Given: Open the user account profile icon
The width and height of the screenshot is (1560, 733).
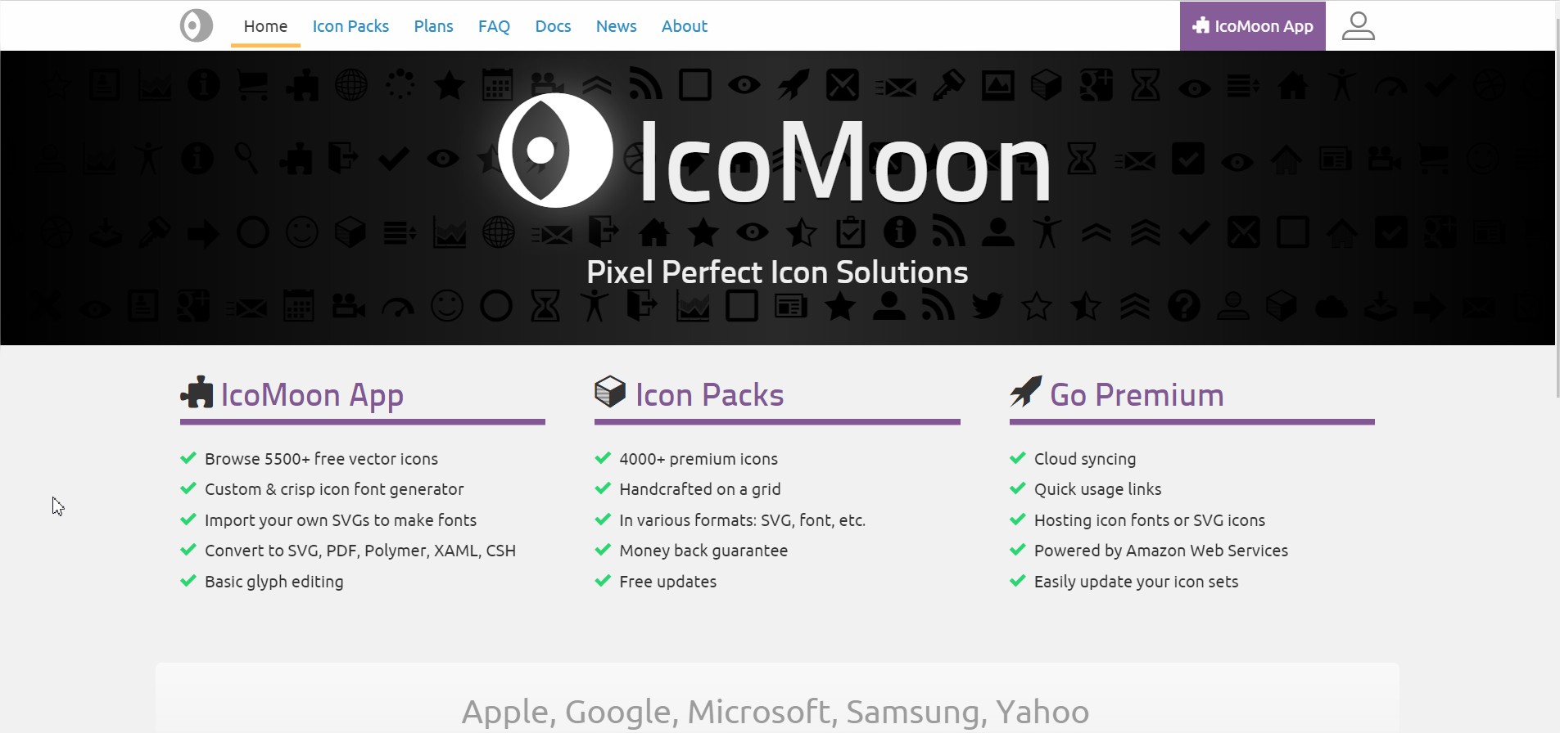Looking at the screenshot, I should click(x=1358, y=25).
